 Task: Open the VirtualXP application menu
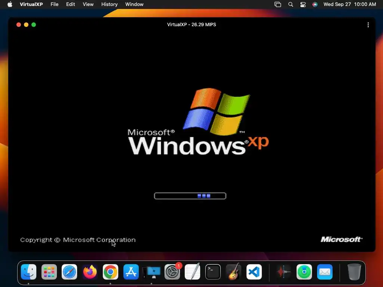pyautogui.click(x=31, y=4)
